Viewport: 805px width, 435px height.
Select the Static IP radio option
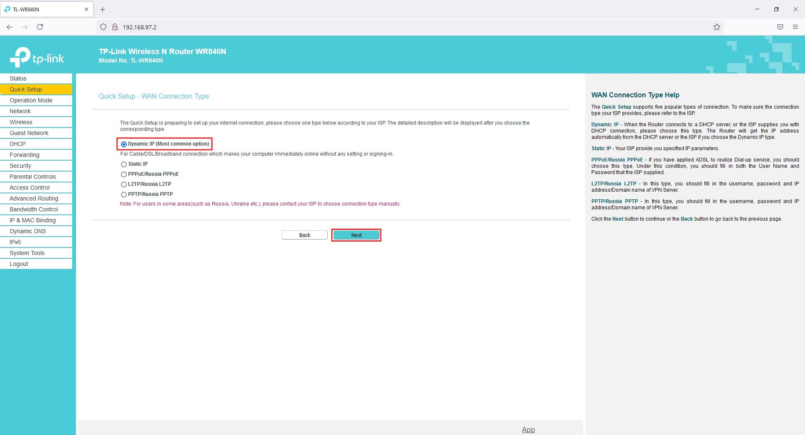[x=123, y=164]
